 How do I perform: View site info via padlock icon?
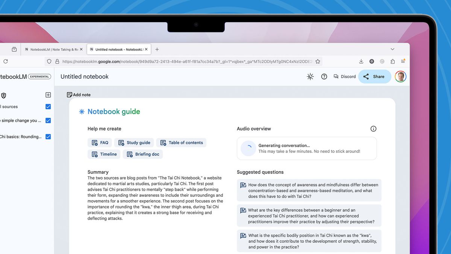click(57, 61)
